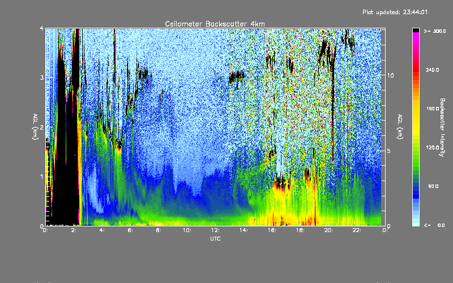Click the 'AGL (km)' left axis label
The height and width of the screenshot is (283, 453).
pos(36,127)
